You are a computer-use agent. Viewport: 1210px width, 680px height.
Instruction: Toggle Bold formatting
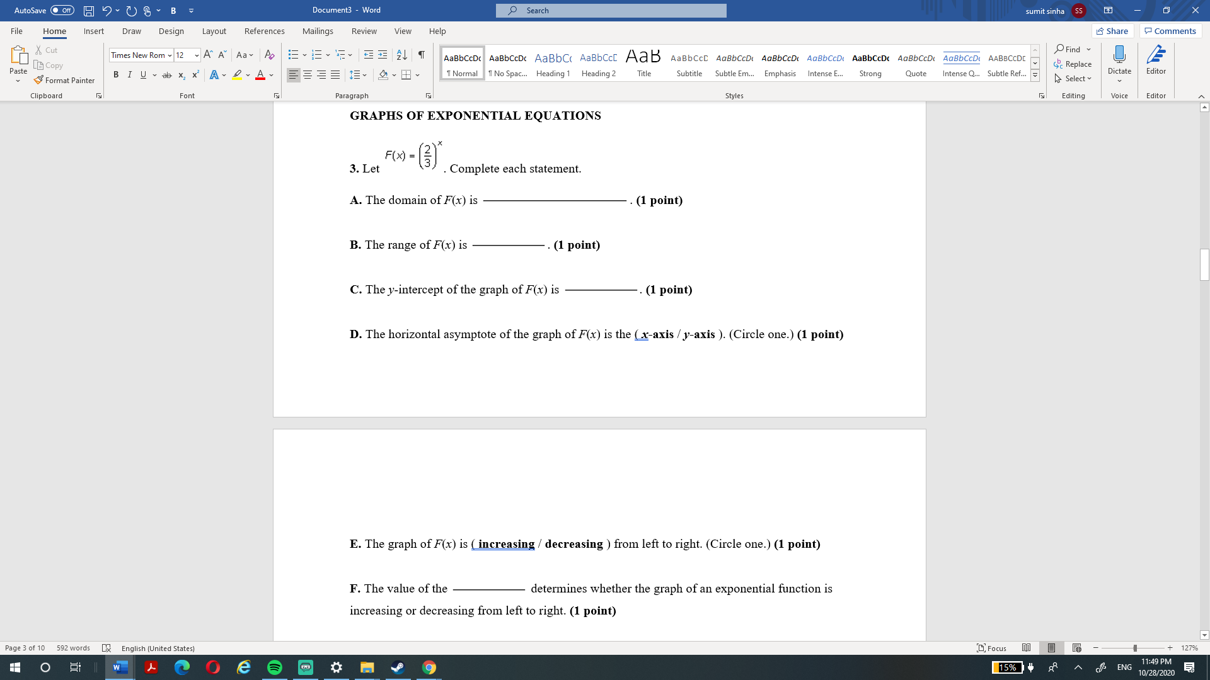(116, 75)
